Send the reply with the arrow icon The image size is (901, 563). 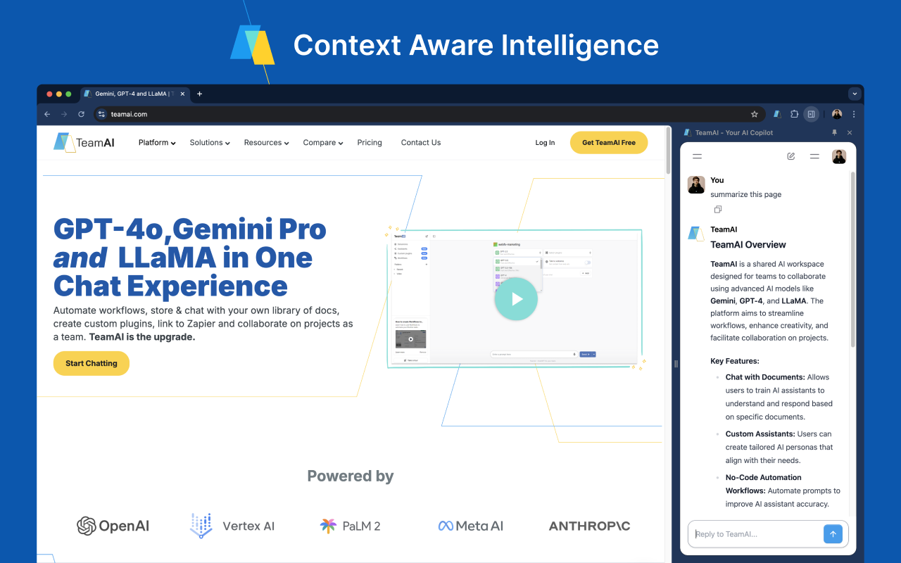tap(833, 533)
